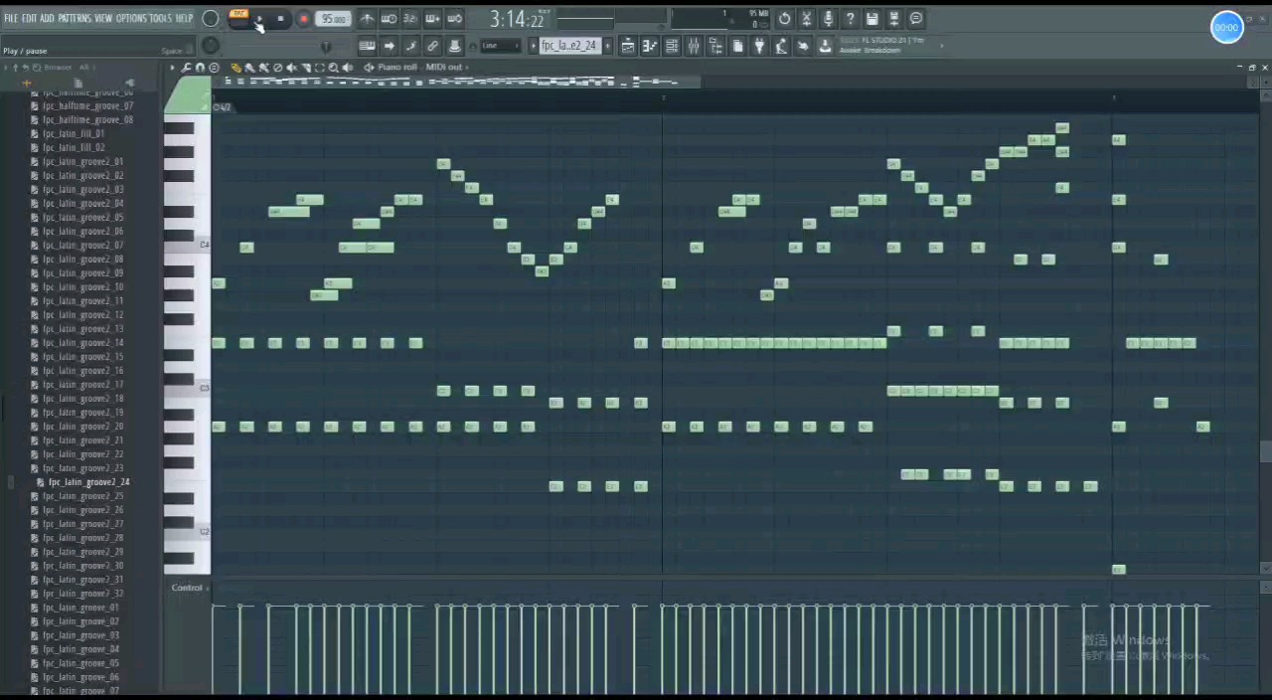Viewport: 1272px width, 700px height.
Task: Select fpc_latin_groove2_14 in browser
Action: pyautogui.click(x=82, y=343)
